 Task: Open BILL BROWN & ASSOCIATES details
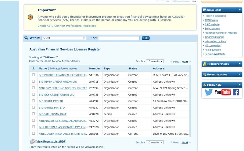[x=63, y=127]
